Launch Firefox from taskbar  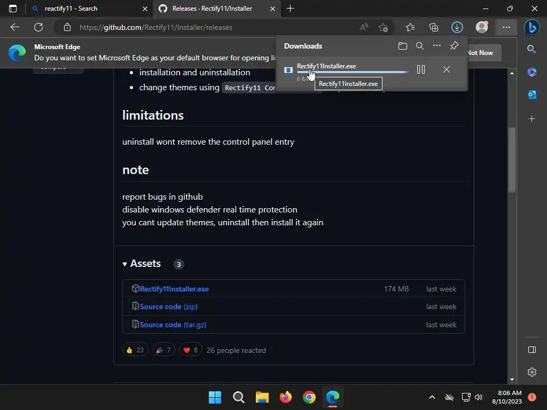tap(286, 397)
